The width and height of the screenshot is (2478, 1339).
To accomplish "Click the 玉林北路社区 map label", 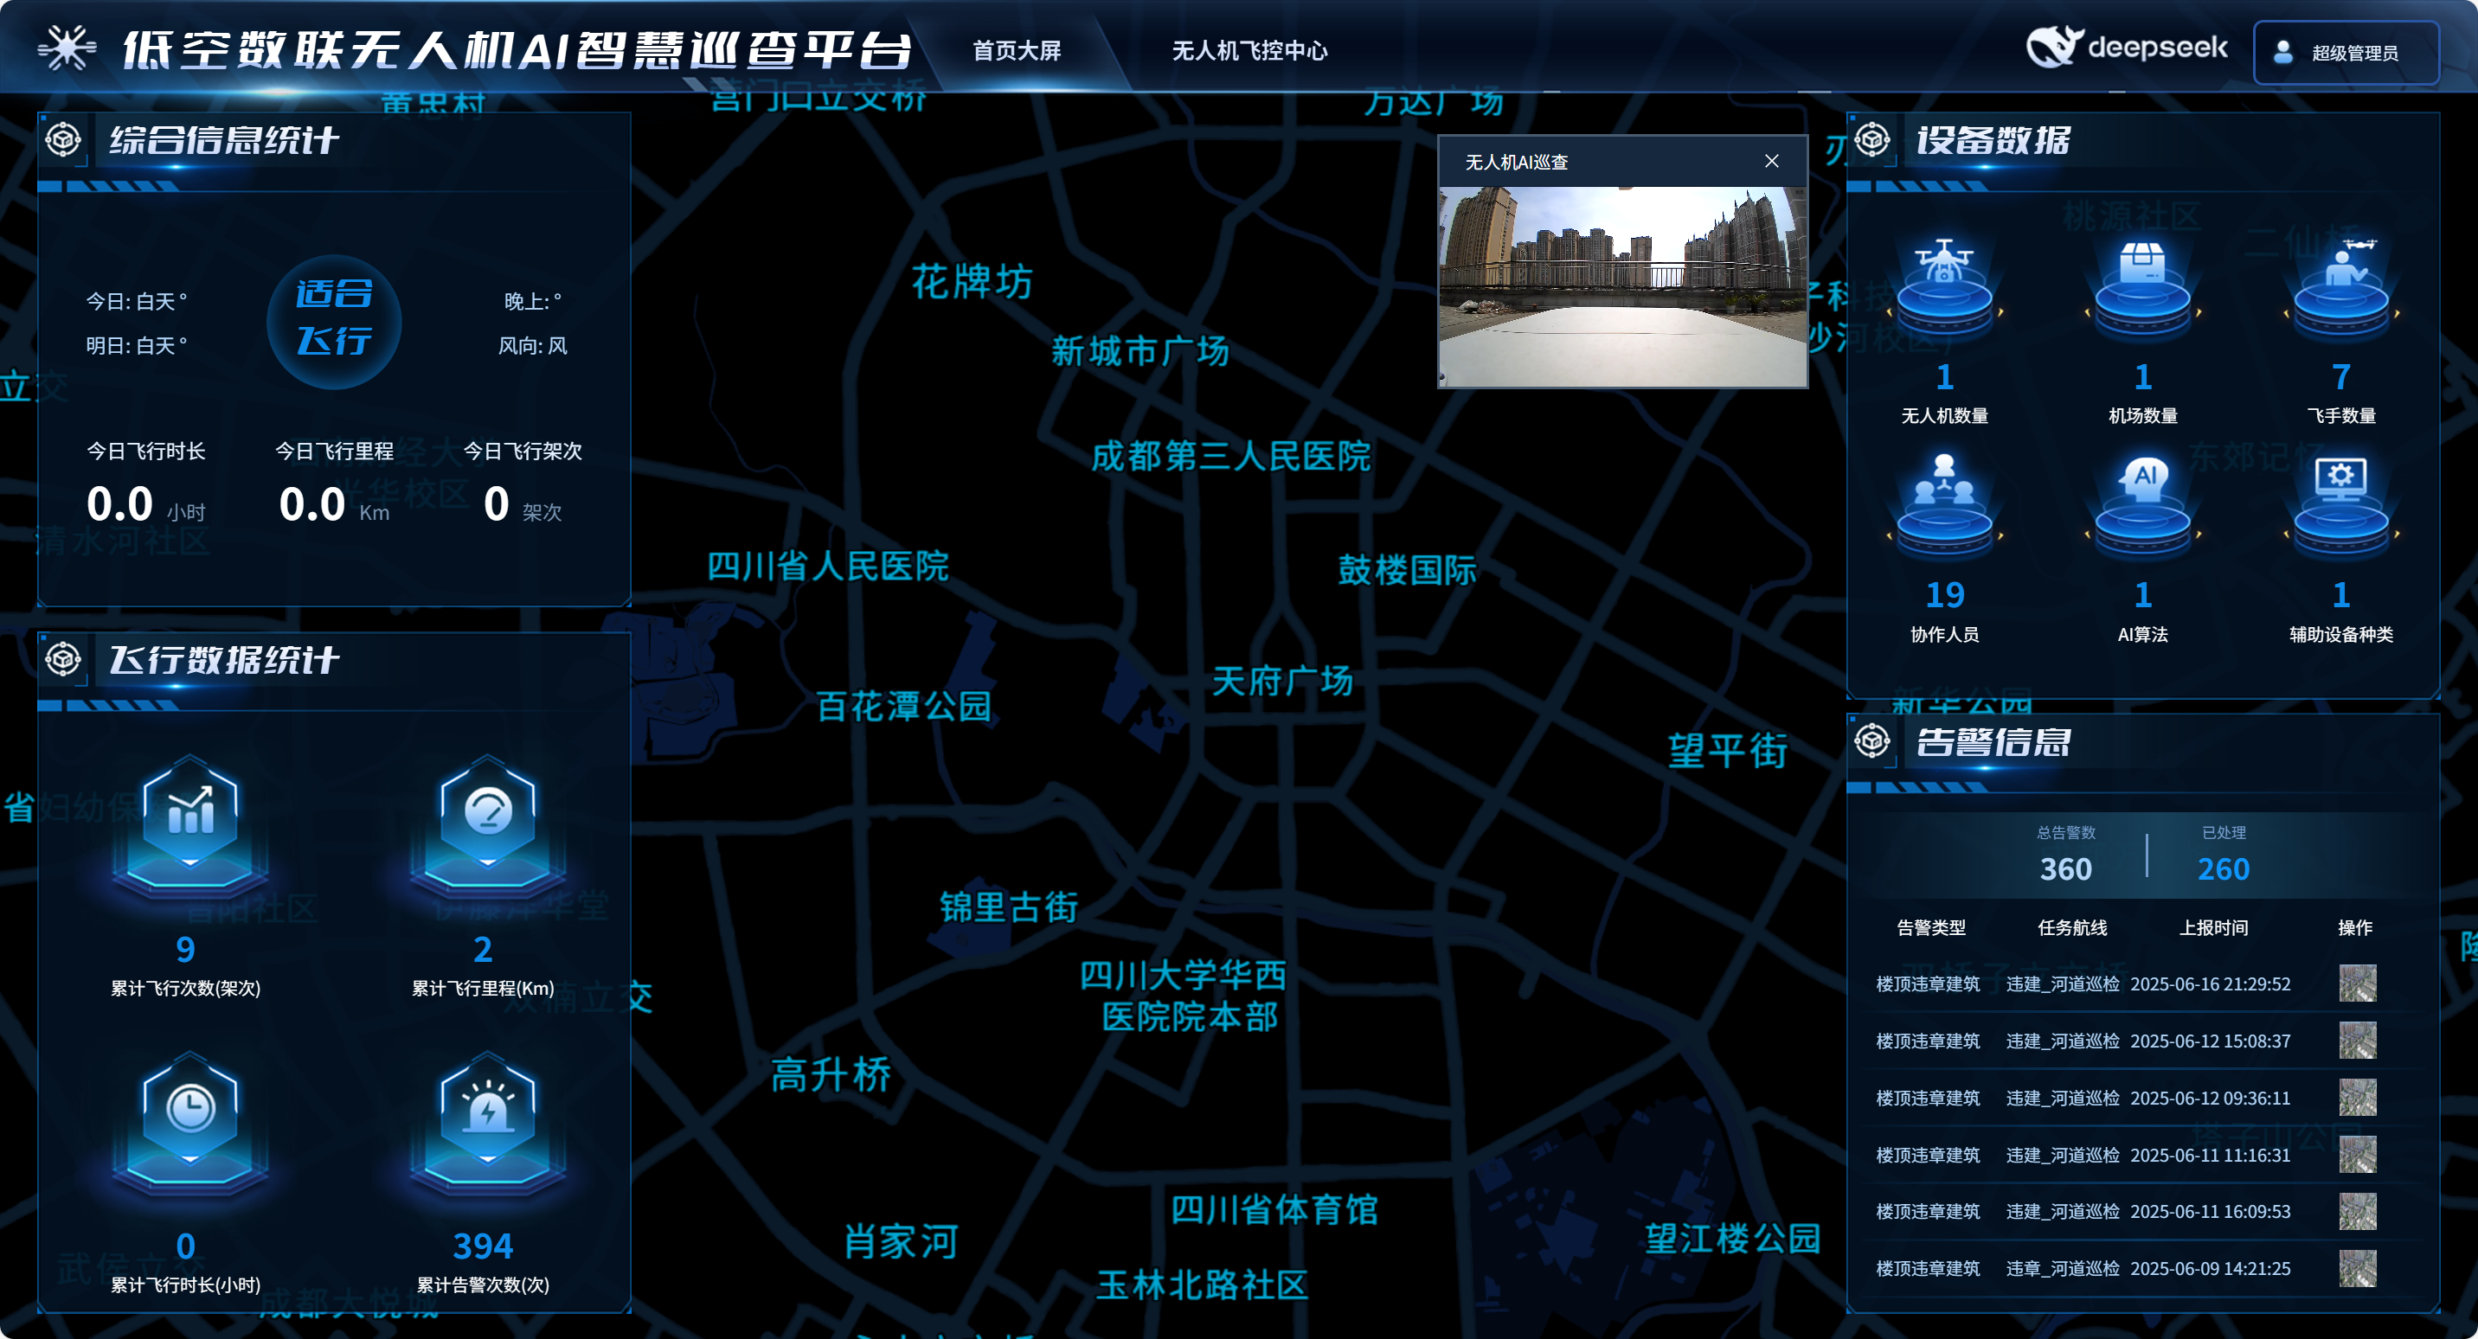I will tap(1202, 1285).
